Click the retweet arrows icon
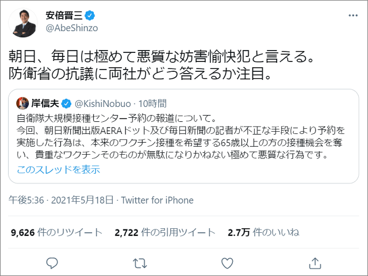The width and height of the screenshot is (368, 276). point(139,263)
